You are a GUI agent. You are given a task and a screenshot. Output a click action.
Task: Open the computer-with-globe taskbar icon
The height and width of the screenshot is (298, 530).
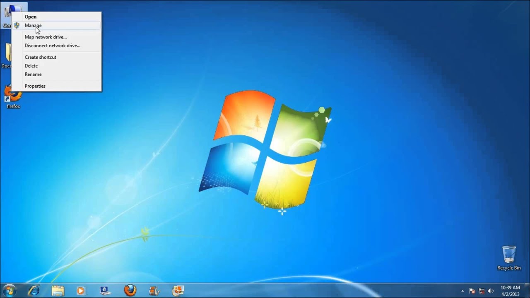click(x=106, y=291)
